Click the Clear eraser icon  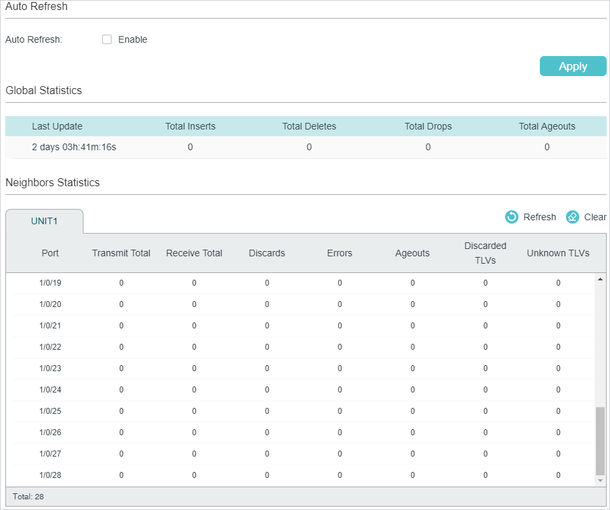pyautogui.click(x=573, y=217)
